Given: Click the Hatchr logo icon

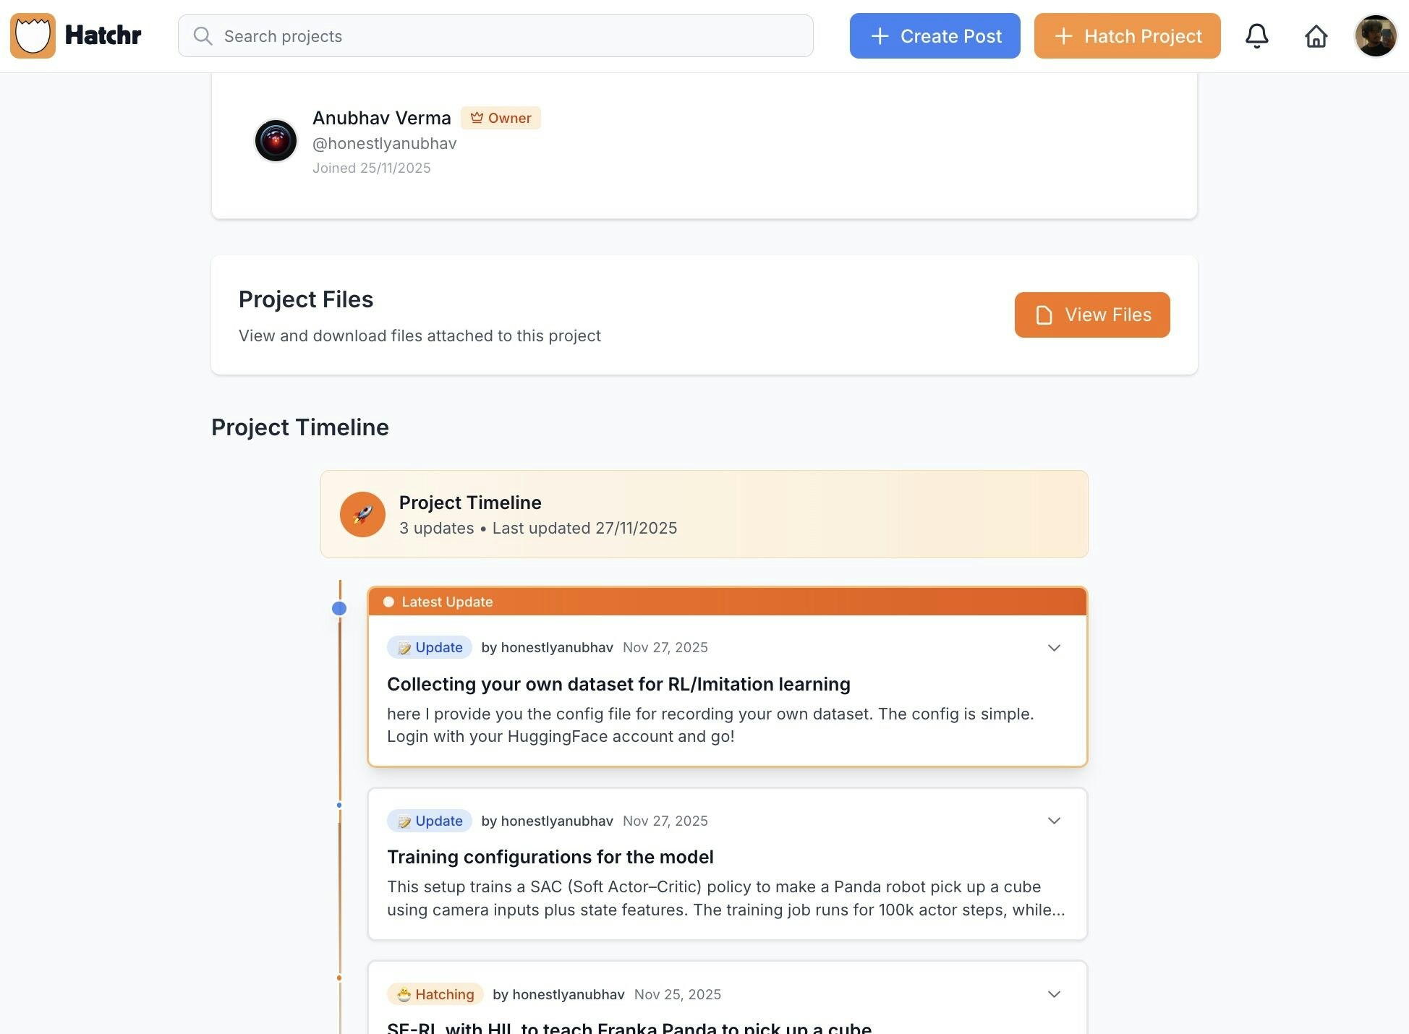Looking at the screenshot, I should [33, 35].
